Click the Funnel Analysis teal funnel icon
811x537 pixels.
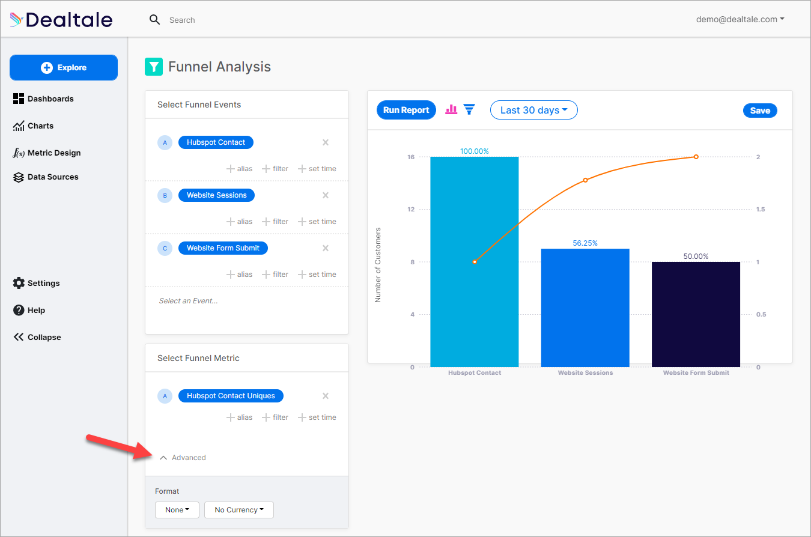click(154, 67)
